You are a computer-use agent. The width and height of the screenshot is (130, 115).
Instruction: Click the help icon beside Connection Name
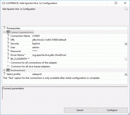click(8, 36)
